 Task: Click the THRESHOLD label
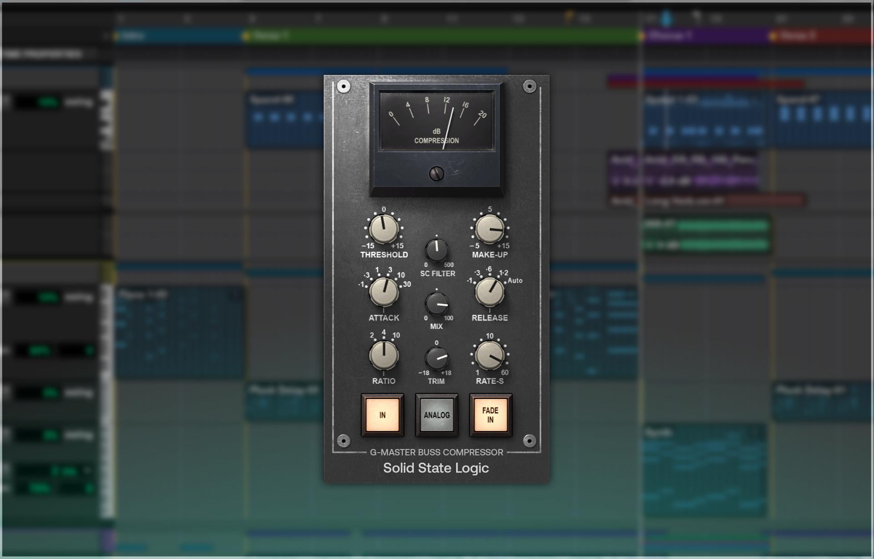click(384, 255)
